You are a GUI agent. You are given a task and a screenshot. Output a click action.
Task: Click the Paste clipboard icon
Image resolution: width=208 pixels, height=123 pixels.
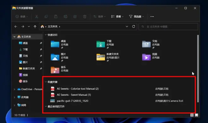56,17
